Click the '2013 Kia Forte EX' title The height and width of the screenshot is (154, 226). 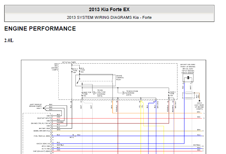point(109,9)
